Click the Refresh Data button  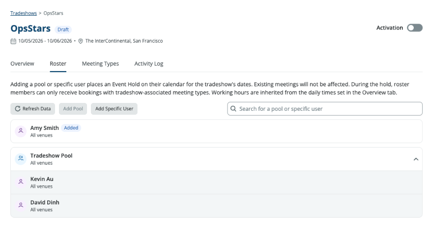coord(33,109)
